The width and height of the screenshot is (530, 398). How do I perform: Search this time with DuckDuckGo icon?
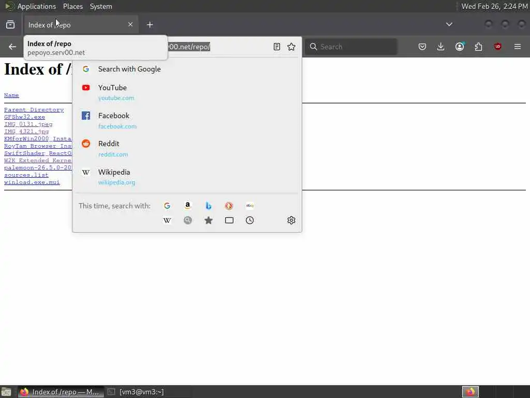pos(229,206)
